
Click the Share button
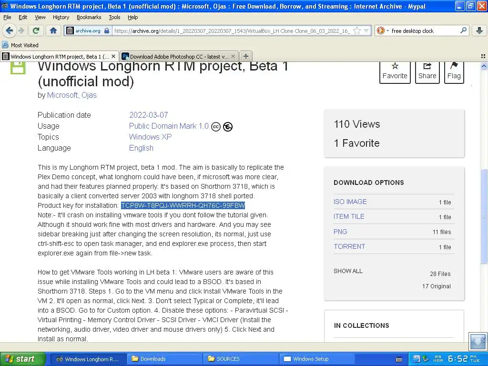click(x=427, y=71)
